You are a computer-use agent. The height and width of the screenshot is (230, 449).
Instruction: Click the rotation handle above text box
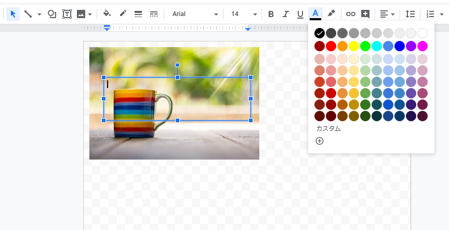coord(177,65)
